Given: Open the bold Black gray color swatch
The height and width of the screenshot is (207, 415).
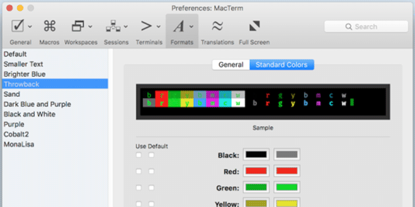Looking at the screenshot, I should click(287, 154).
